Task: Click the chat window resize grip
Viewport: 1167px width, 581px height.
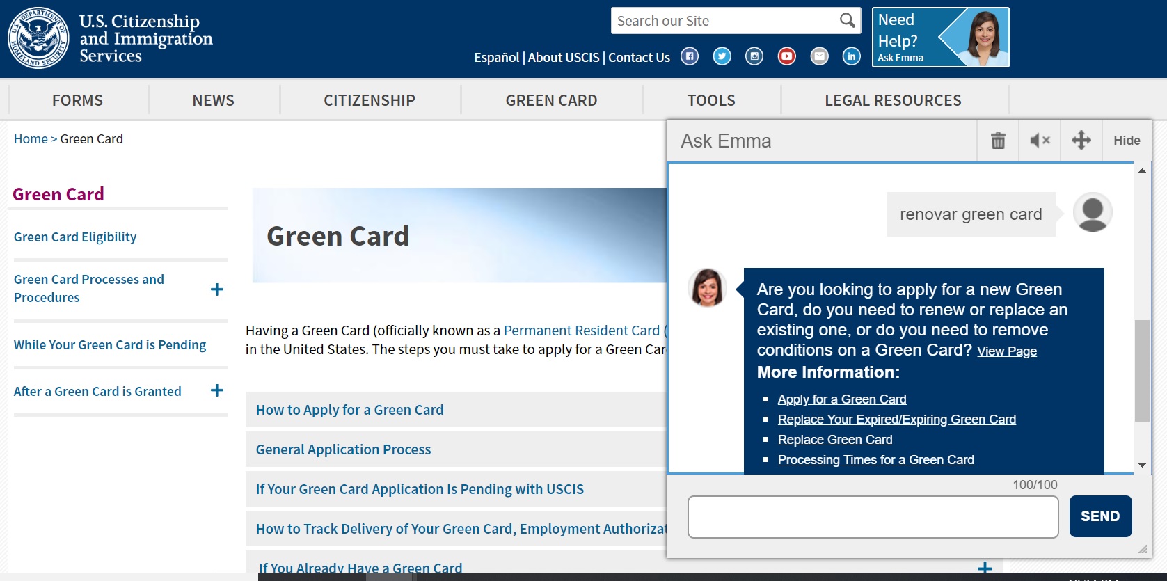Action: tap(1142, 549)
